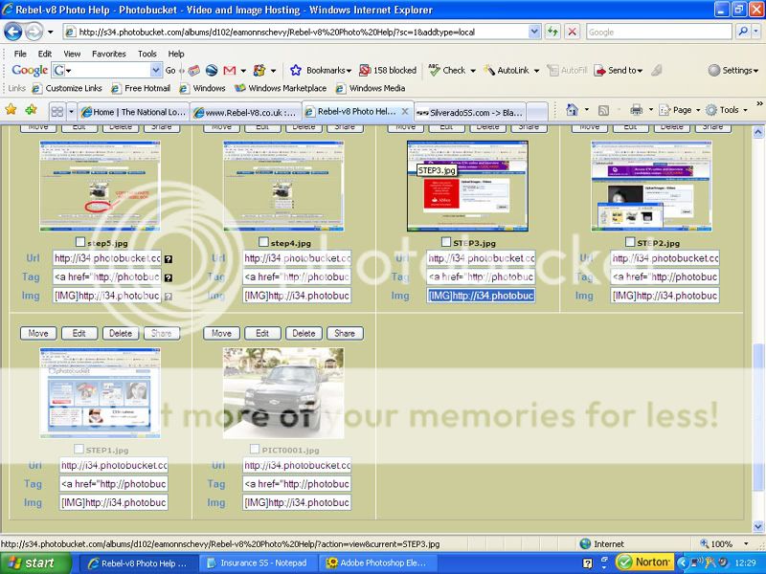Click the Refresh page icon
The width and height of the screenshot is (766, 574).
coord(552,32)
